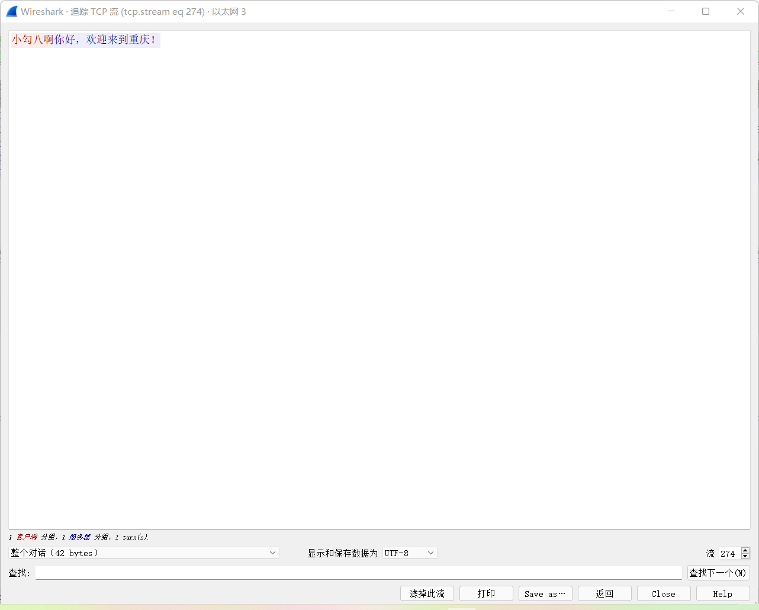
Task: Open Help for the stream dialog
Action: point(723,593)
